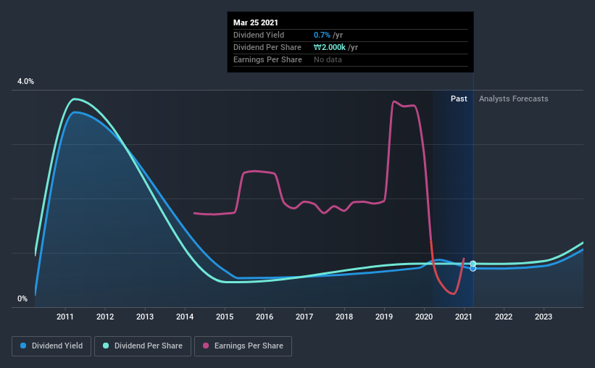Click the 2014 x-axis label
Screen dimensions: 595x368
[x=185, y=317]
